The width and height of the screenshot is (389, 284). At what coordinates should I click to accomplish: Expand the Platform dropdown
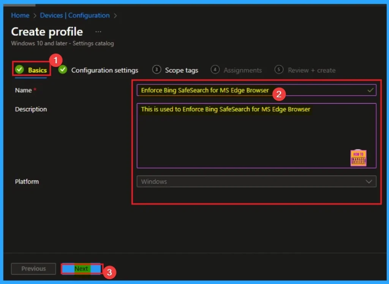coord(256,182)
